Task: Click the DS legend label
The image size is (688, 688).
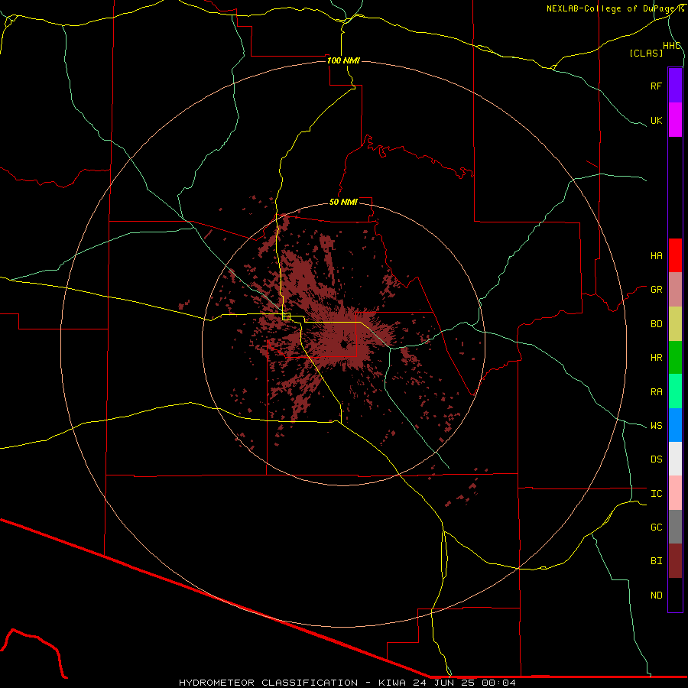Action: point(657,459)
